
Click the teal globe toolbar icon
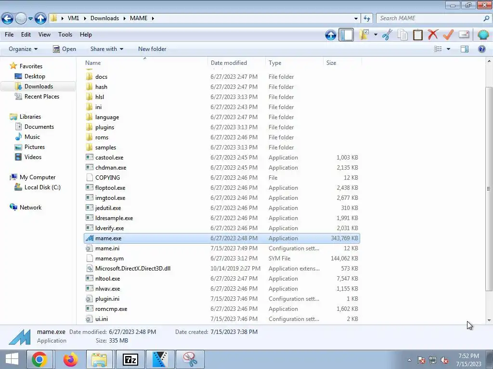(483, 35)
